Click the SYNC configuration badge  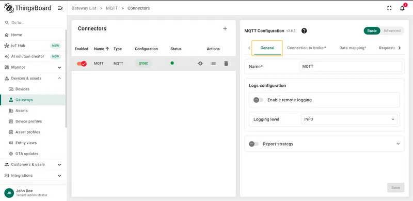[144, 64]
